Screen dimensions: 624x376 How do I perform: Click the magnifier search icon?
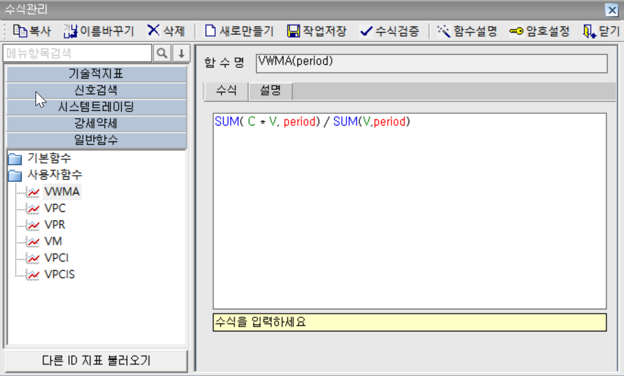[x=162, y=53]
